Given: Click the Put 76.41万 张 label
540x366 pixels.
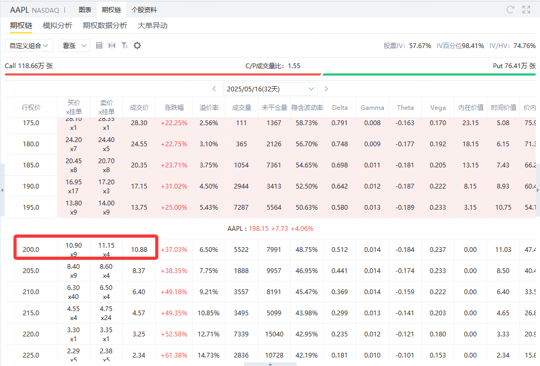Looking at the screenshot, I should coord(514,66).
